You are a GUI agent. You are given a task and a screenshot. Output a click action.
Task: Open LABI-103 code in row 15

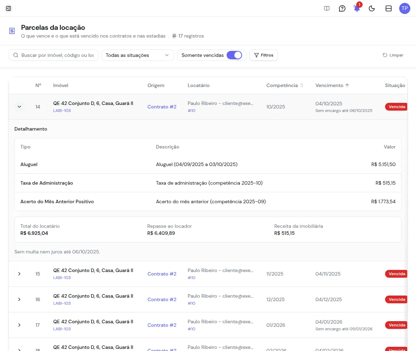62,278
